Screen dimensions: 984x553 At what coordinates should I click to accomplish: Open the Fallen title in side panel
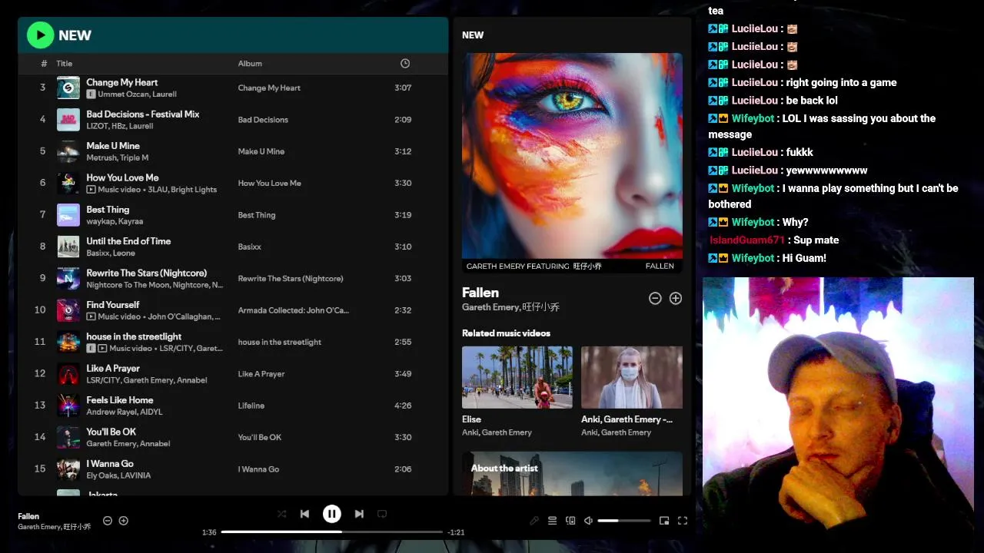coord(480,293)
